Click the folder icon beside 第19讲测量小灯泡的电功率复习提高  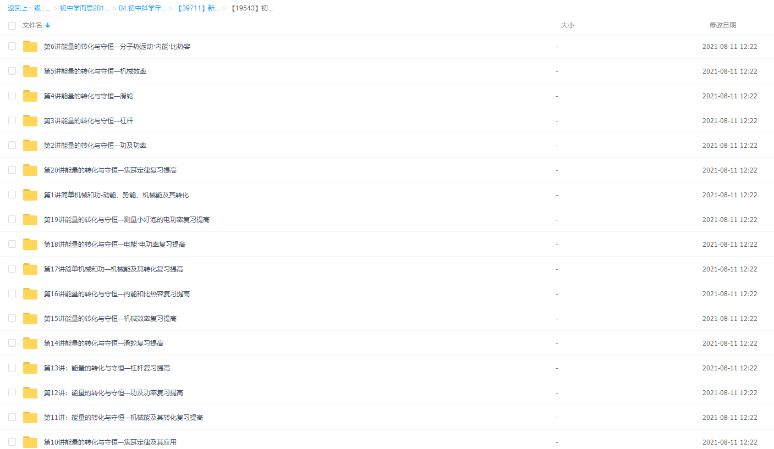click(30, 219)
